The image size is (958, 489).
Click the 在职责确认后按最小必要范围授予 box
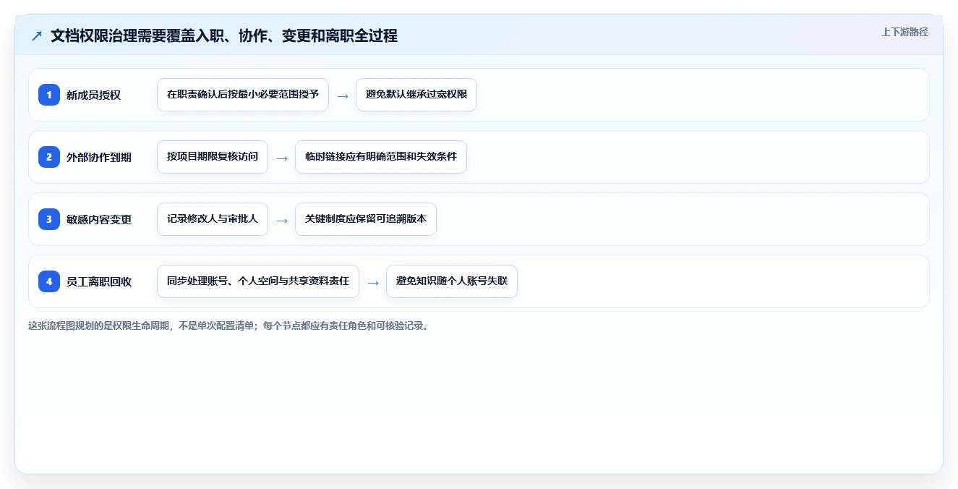coord(243,95)
